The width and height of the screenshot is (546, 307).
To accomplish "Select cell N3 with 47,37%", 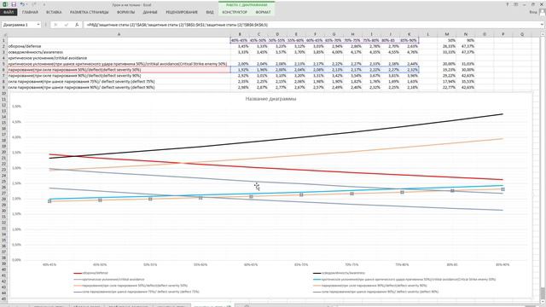I will point(466,52).
